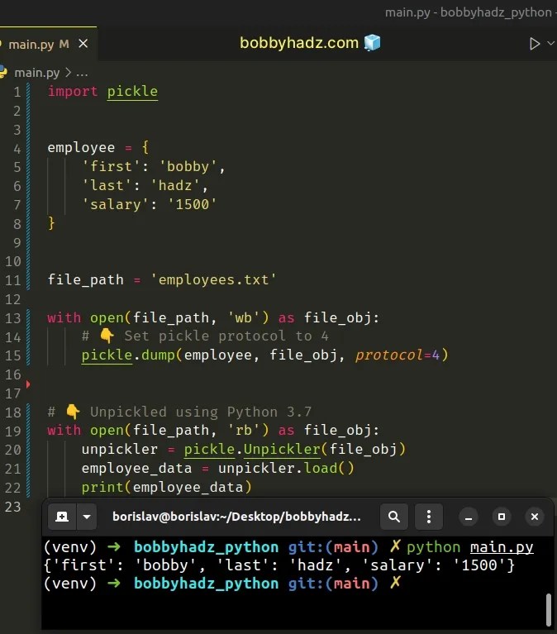Run the Python file with the play icon

pyautogui.click(x=535, y=43)
